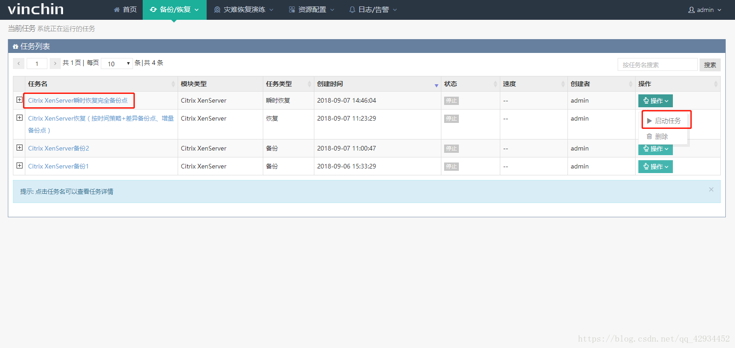The width and height of the screenshot is (735, 348).
Task: Expand row for Citrix XenServer备份1
Action: click(x=19, y=166)
